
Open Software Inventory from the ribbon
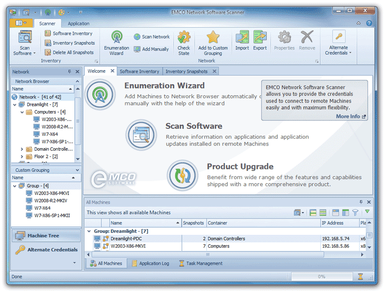69,34
